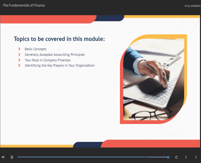201x163 pixels.
Task: Switch the player to FULL SCREEN
Action: [x=192, y=6]
